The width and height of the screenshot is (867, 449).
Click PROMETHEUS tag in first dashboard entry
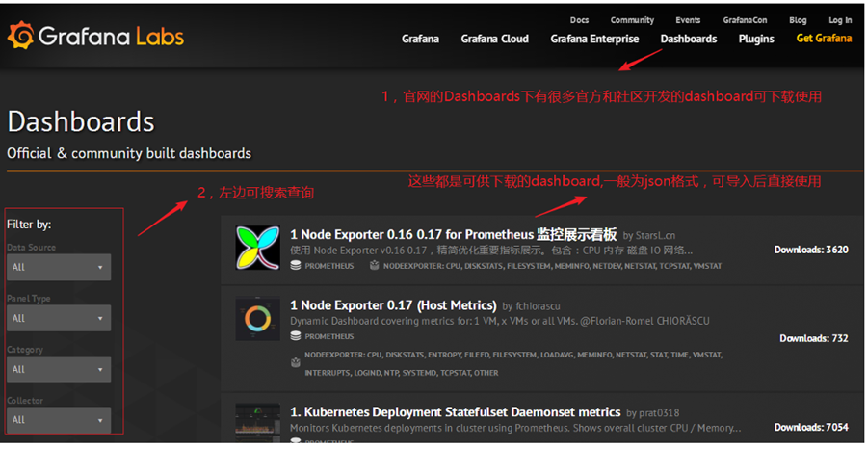point(329,266)
